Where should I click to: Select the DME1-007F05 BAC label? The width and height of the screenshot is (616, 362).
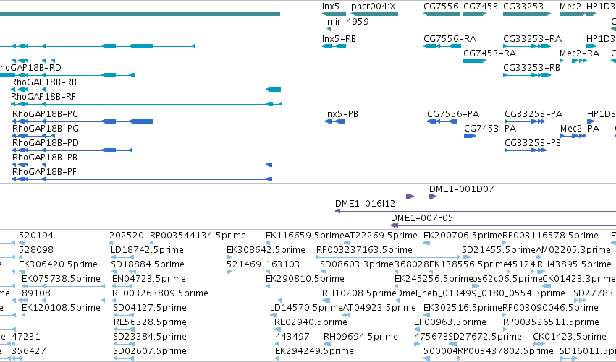point(422,218)
